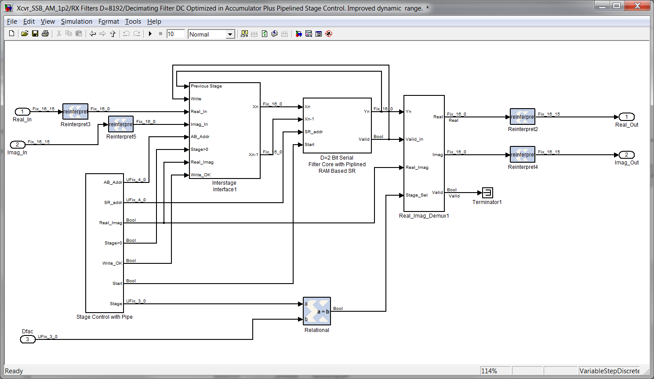
Task: Navigate back with left arrow icon
Action: coord(93,34)
